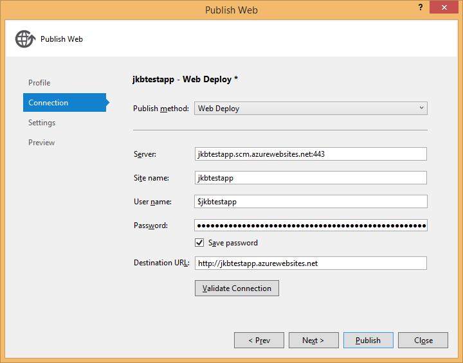
Task: Click the 'Site name:' label
Action: (151, 178)
